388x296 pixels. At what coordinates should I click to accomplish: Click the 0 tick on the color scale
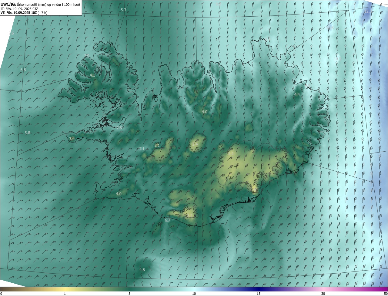point(1,294)
